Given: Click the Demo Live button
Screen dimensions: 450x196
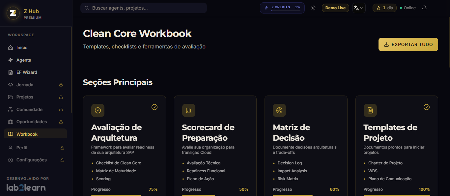Looking at the screenshot, I should coord(335,8).
